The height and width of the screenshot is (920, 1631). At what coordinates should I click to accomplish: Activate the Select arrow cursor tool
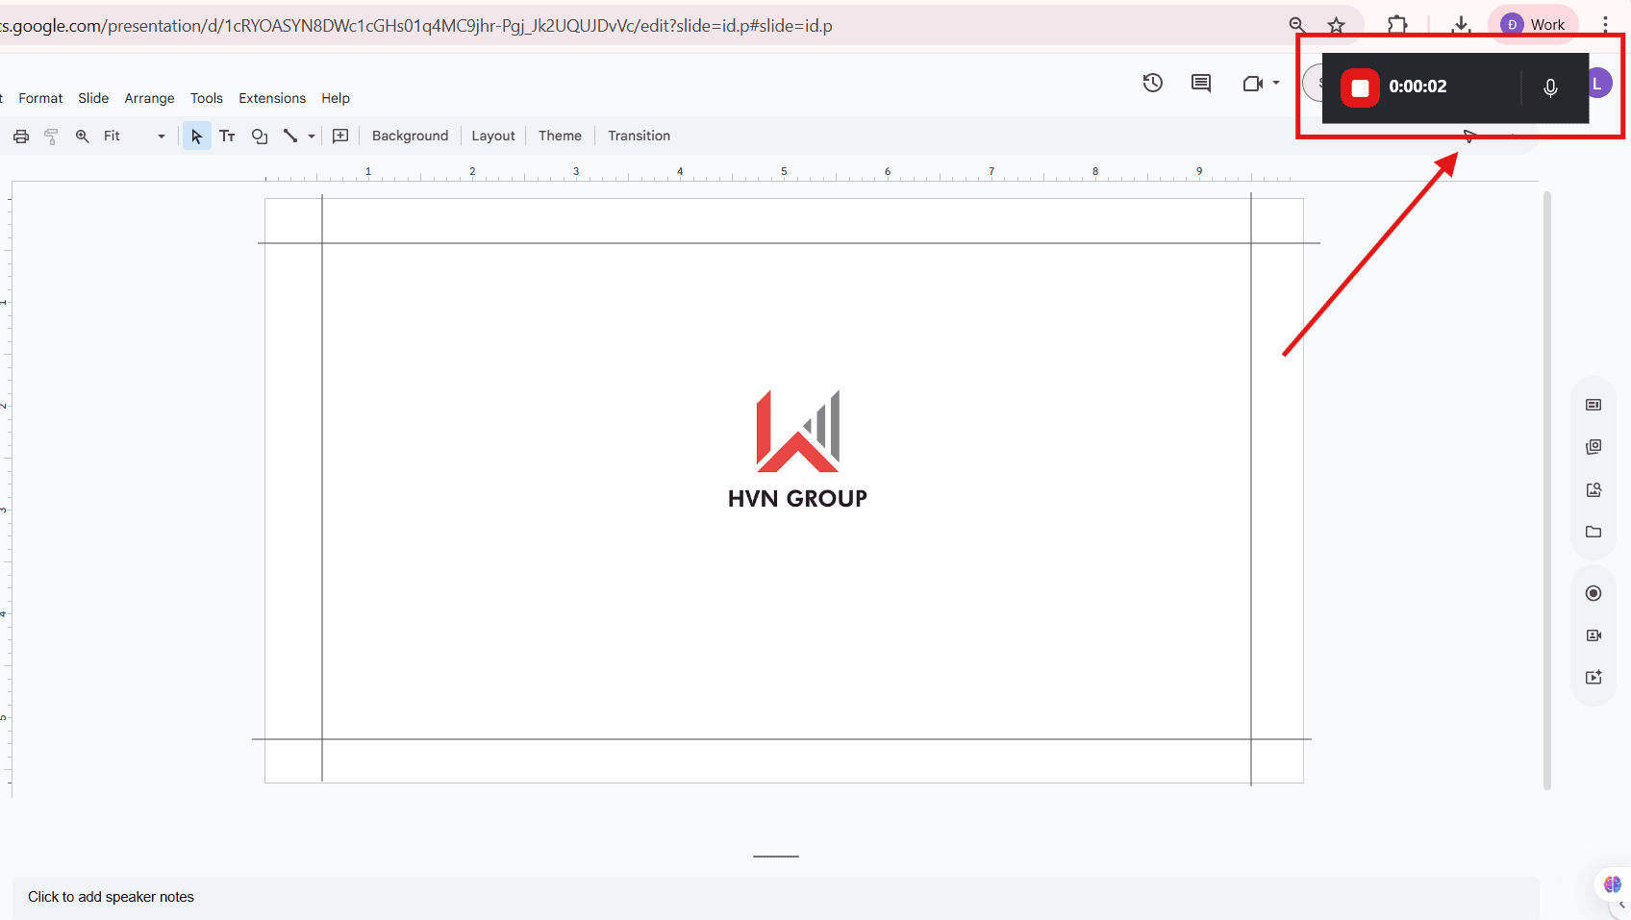coord(196,137)
